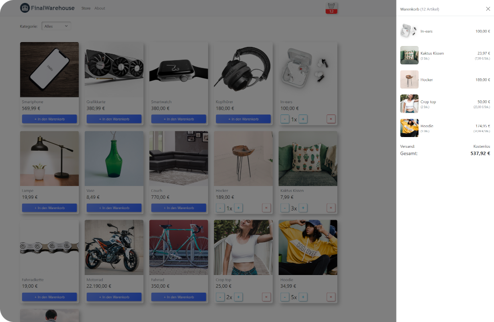Decrease Kaktus Kissen quantity with the minus button
The width and height of the screenshot is (494, 322).
point(284,207)
